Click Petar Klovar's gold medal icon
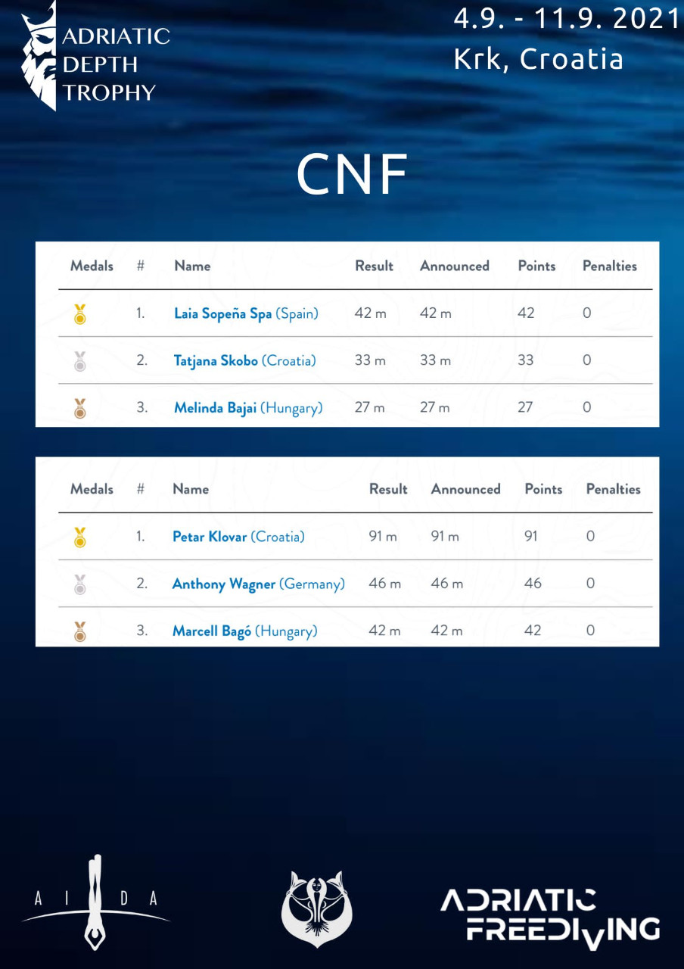Screen dimensions: 684x969 (x=80, y=537)
